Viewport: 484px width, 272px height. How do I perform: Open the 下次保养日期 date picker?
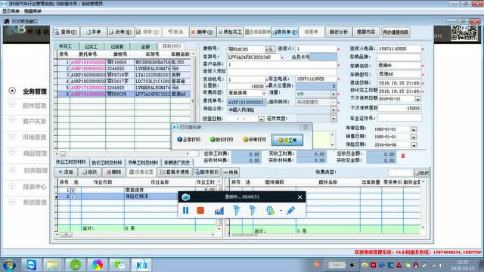[417, 99]
